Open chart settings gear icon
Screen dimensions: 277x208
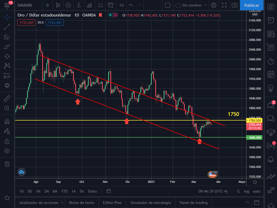[x=214, y=5]
